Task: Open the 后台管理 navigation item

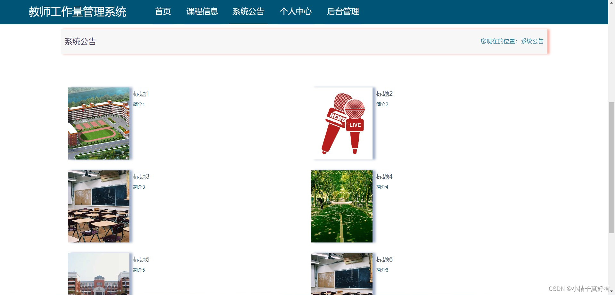Action: click(x=343, y=12)
